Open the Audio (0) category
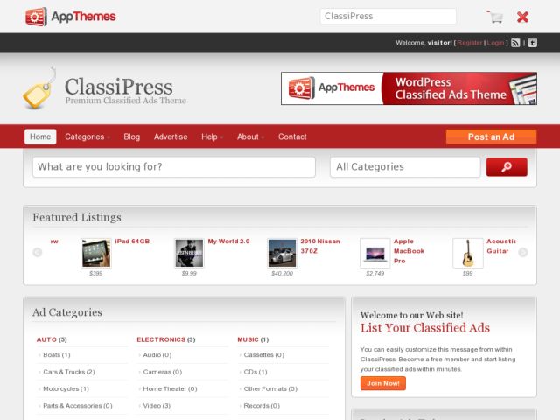 157,355
